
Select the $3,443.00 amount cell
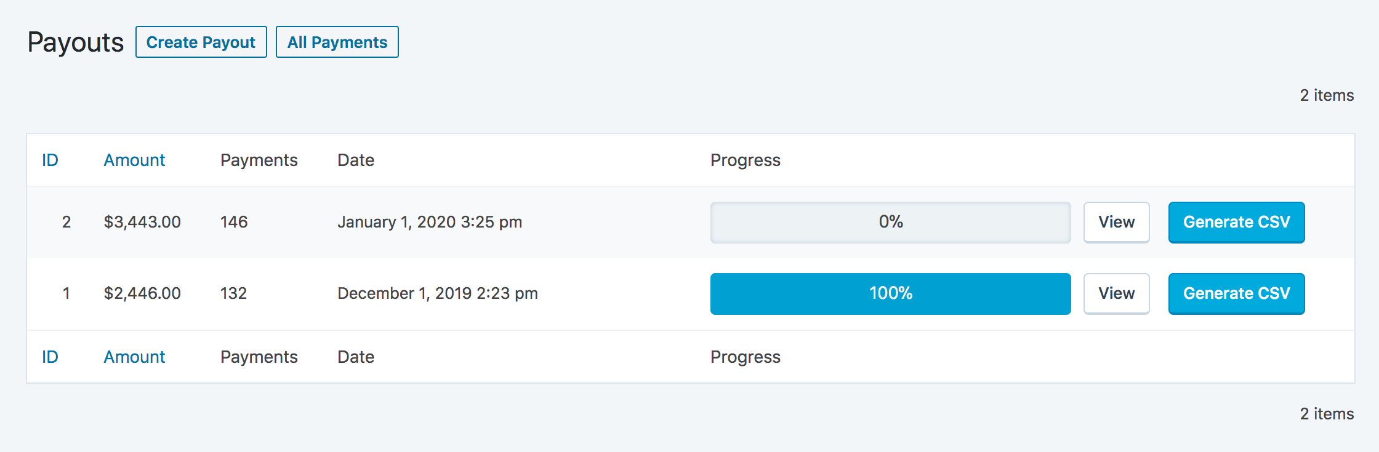coord(142,222)
